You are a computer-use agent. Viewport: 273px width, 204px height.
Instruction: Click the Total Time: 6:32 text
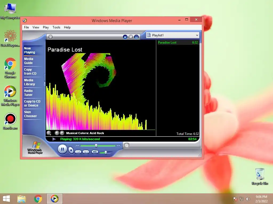coord(187,134)
